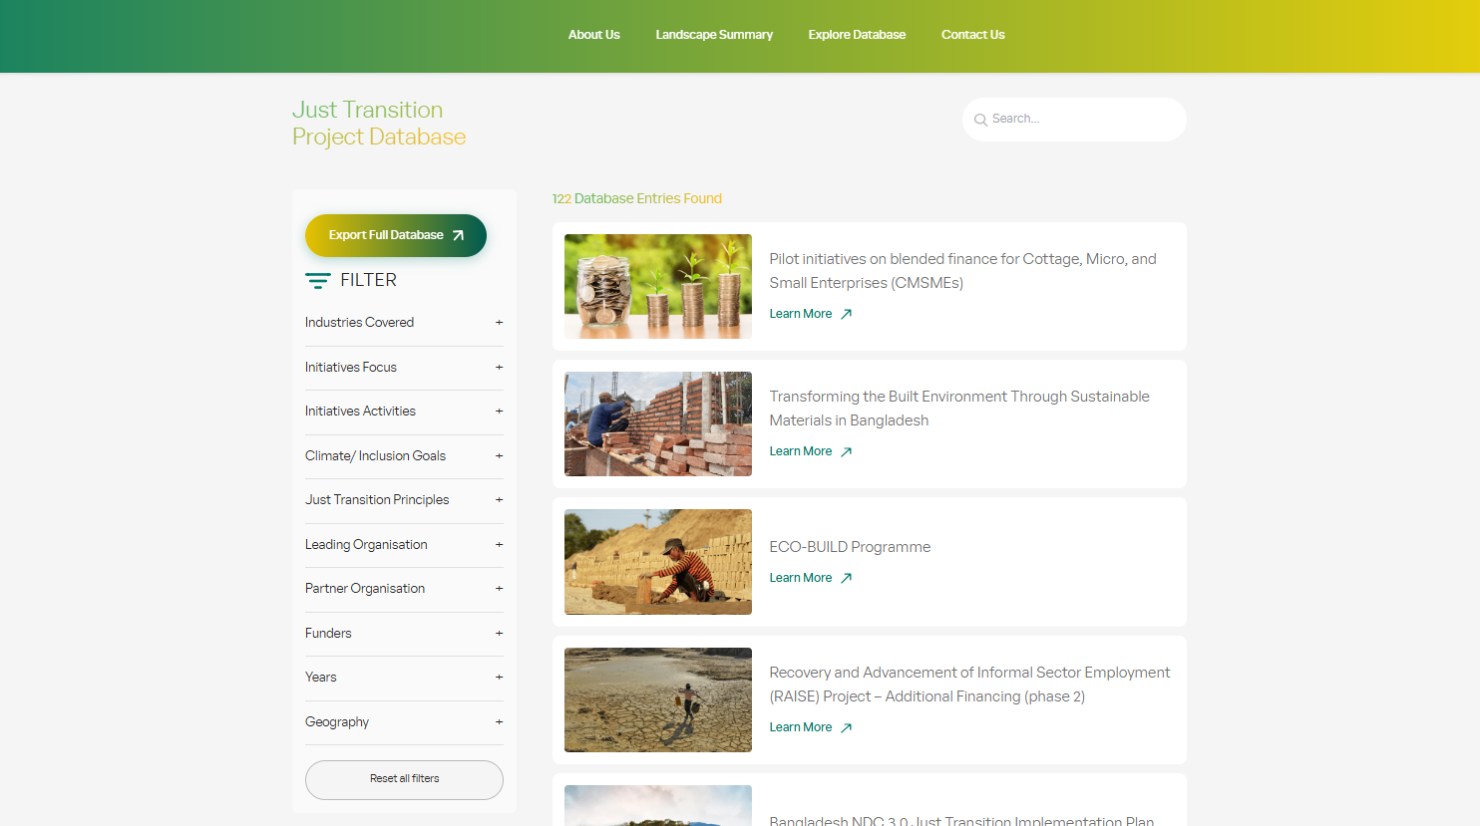Click the Learn More arrow for ECO-BUILD Programme
The image size is (1480, 826).
pyautogui.click(x=846, y=578)
